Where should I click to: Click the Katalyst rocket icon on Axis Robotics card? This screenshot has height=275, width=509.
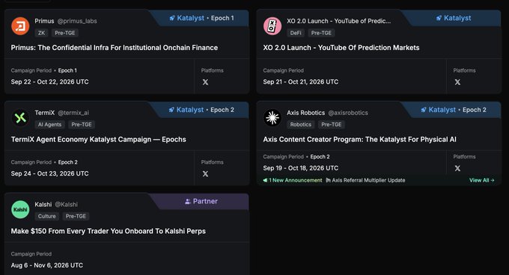[424, 110]
